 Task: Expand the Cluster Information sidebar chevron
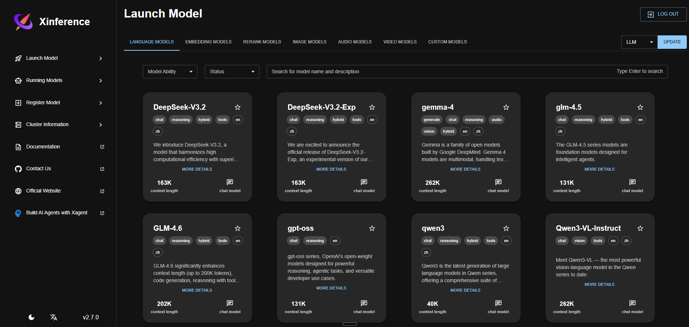[101, 125]
